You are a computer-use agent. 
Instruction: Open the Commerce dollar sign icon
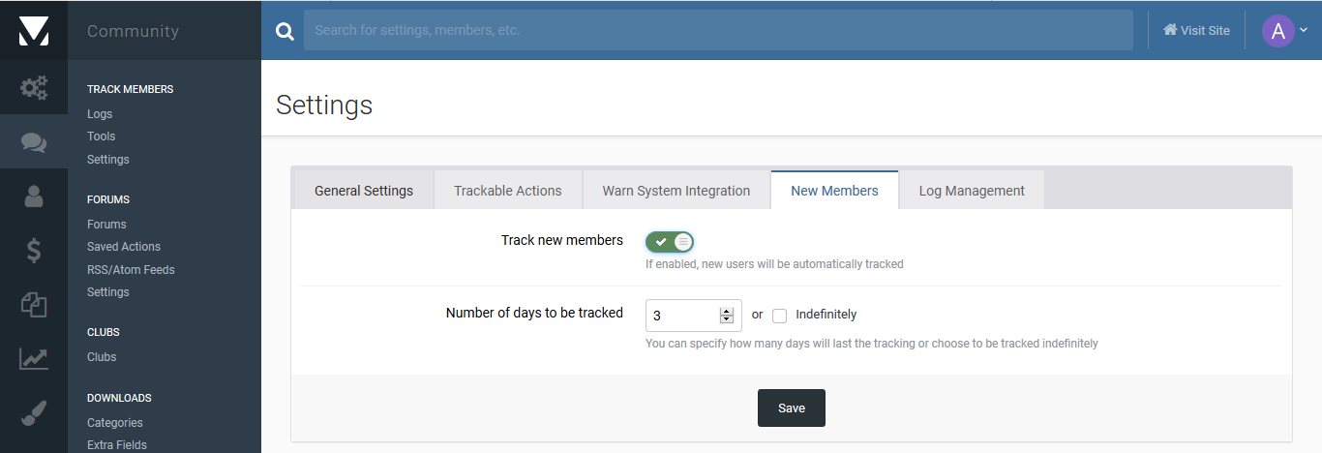point(34,251)
